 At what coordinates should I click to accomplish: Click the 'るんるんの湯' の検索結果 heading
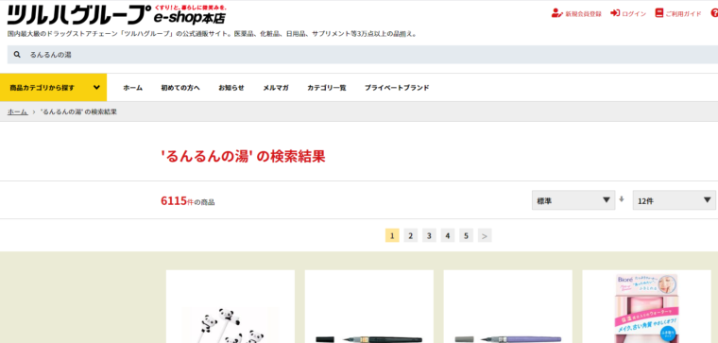(x=243, y=157)
